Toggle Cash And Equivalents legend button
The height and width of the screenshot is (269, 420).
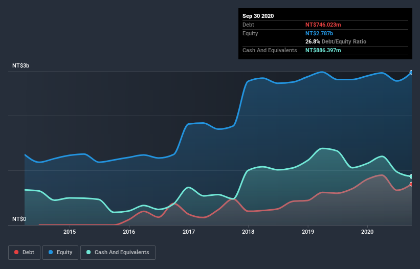click(x=118, y=253)
